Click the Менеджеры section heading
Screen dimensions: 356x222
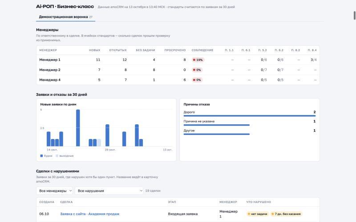click(x=47, y=30)
